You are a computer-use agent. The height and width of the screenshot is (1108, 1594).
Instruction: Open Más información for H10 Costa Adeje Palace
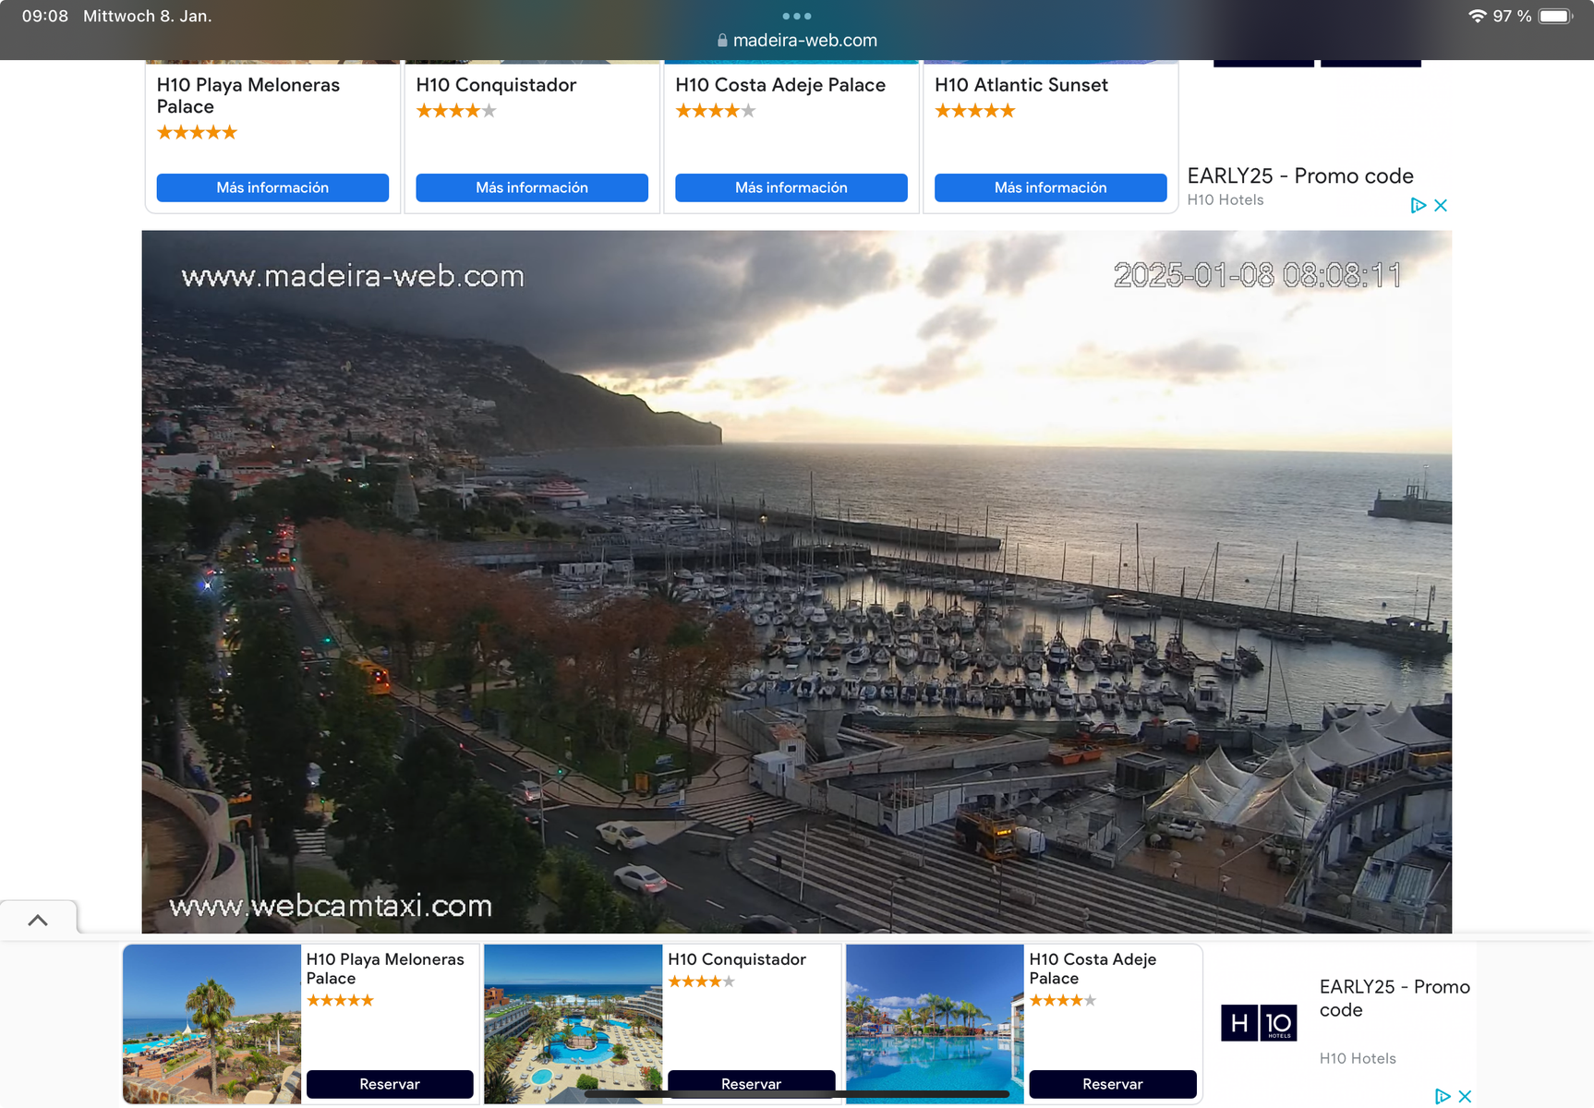791,187
